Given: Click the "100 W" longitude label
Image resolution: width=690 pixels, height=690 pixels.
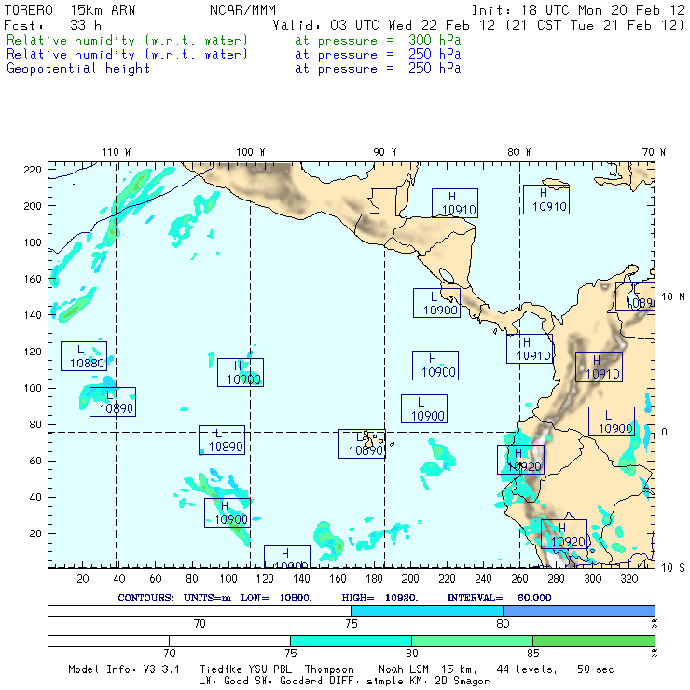Looking at the screenshot, I should (x=251, y=152).
